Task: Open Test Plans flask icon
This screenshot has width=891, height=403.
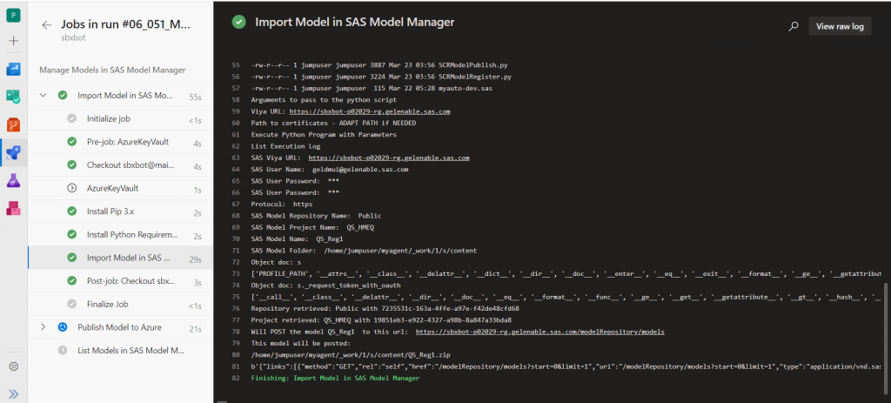Action: [x=13, y=180]
